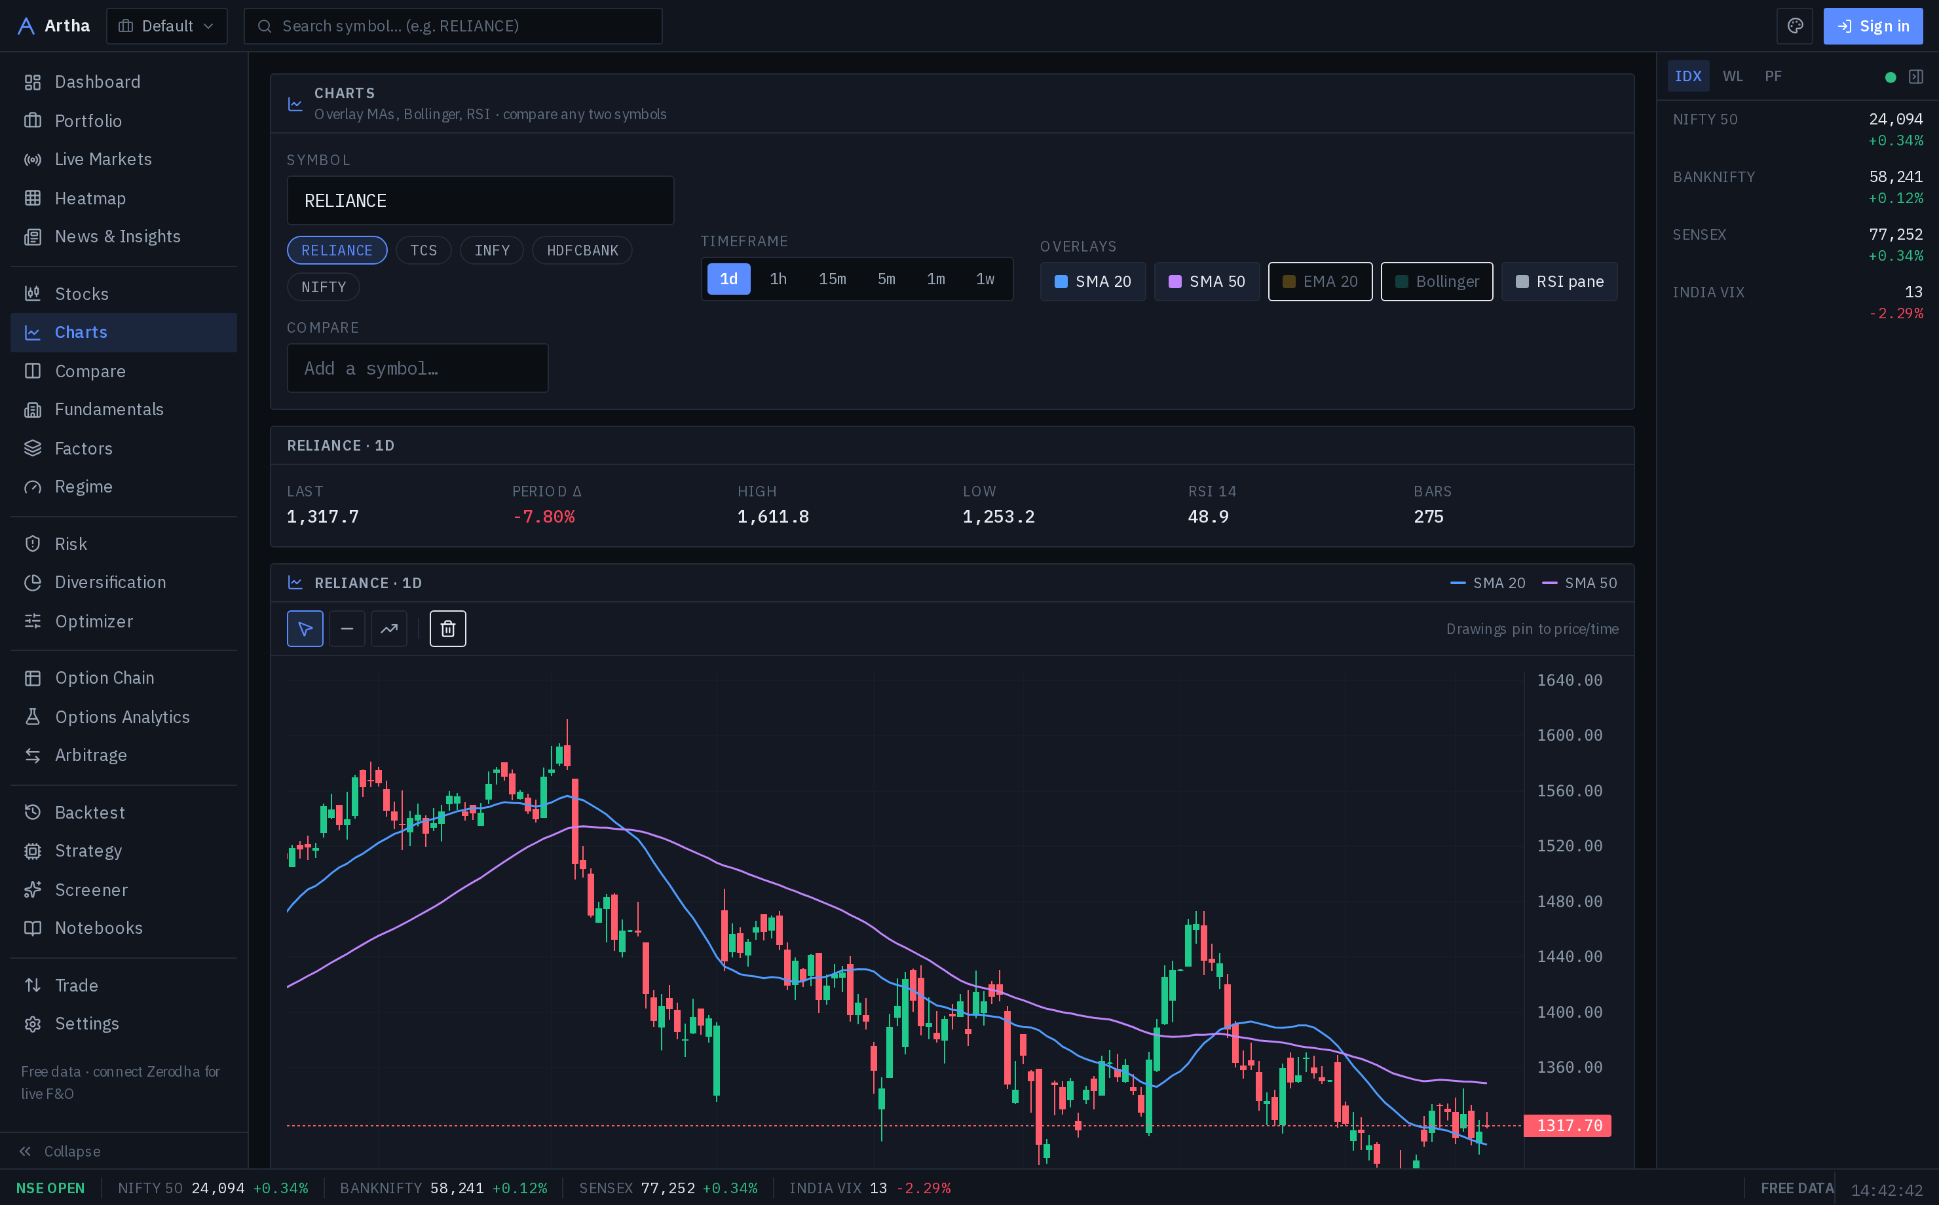Toggle the SMA 50 overlay

pyautogui.click(x=1207, y=282)
